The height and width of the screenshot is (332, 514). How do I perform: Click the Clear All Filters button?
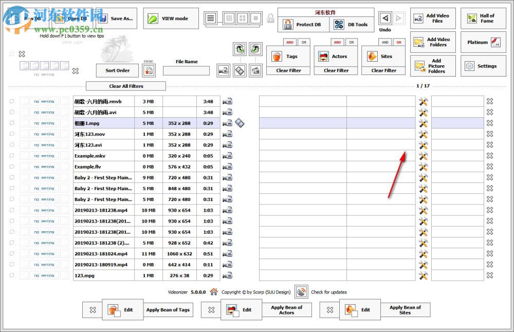click(x=127, y=86)
